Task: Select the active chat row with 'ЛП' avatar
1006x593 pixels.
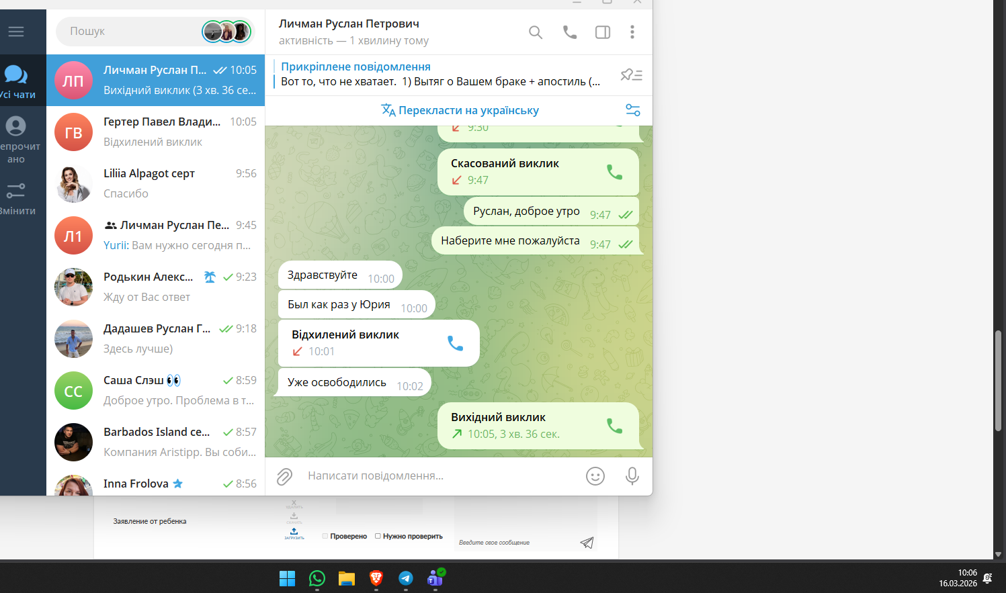Action: pos(156,80)
